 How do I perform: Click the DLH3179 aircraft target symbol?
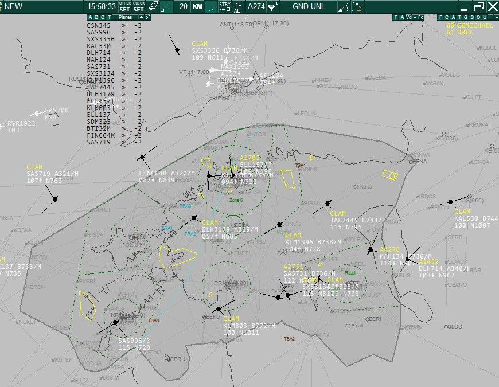click(194, 218)
